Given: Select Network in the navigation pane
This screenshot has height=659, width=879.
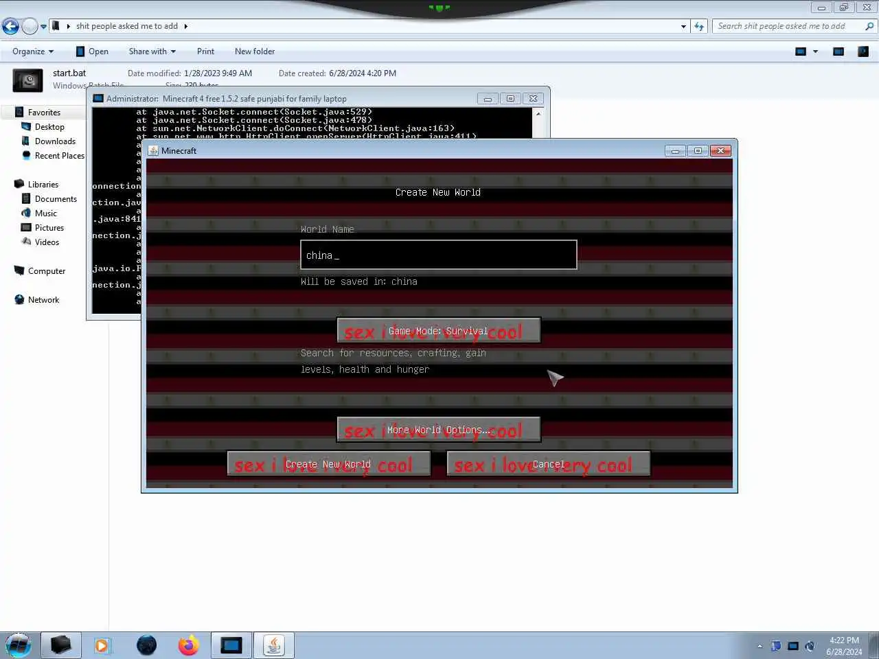Looking at the screenshot, I should tap(43, 300).
